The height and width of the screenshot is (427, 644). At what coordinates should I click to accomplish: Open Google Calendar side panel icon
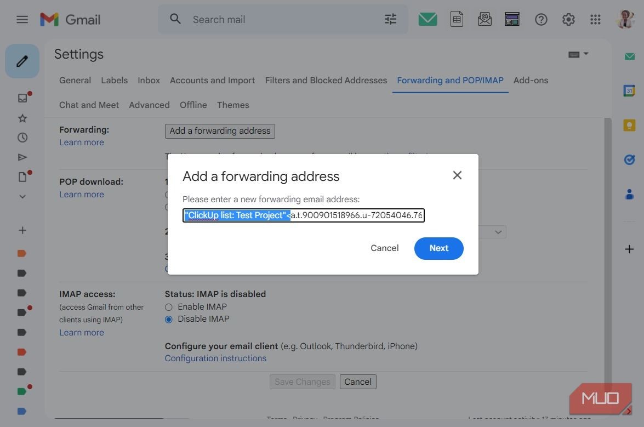[x=629, y=90]
